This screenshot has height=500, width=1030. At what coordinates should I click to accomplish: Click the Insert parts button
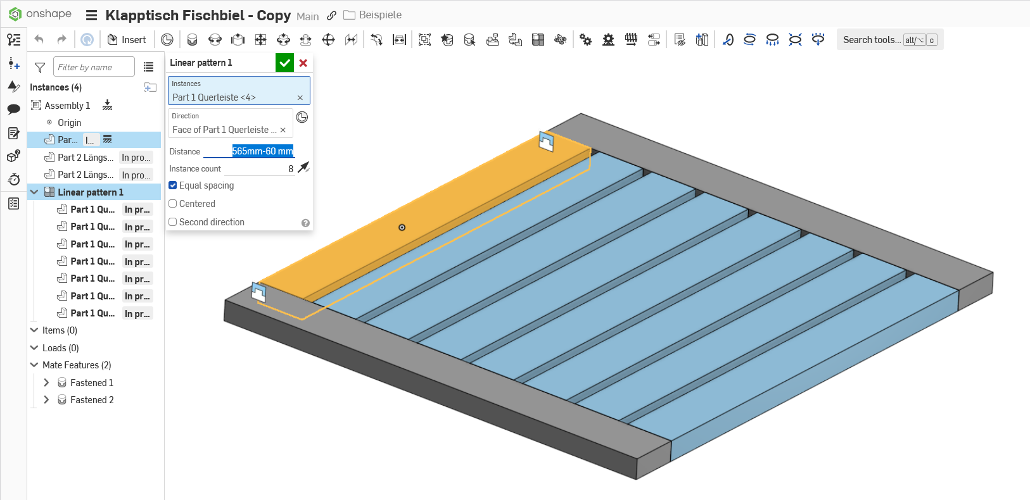pyautogui.click(x=127, y=39)
